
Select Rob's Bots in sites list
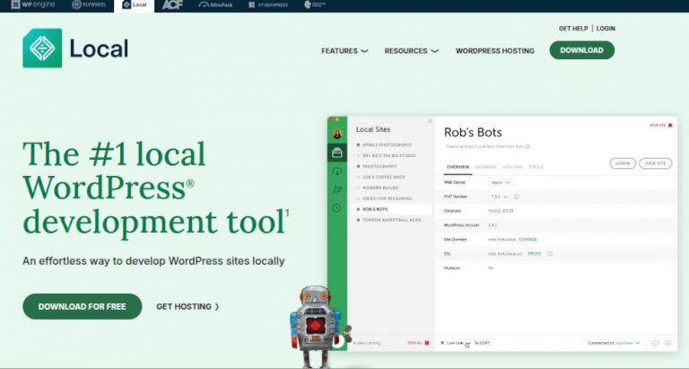391,209
